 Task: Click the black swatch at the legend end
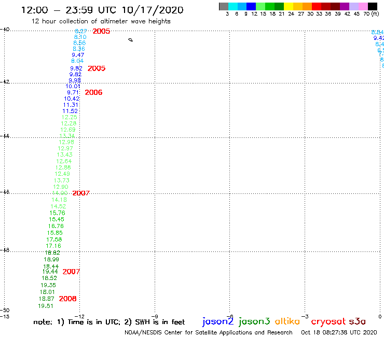point(373,6)
